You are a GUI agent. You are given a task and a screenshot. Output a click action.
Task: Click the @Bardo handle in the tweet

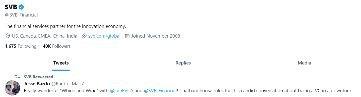point(60,84)
